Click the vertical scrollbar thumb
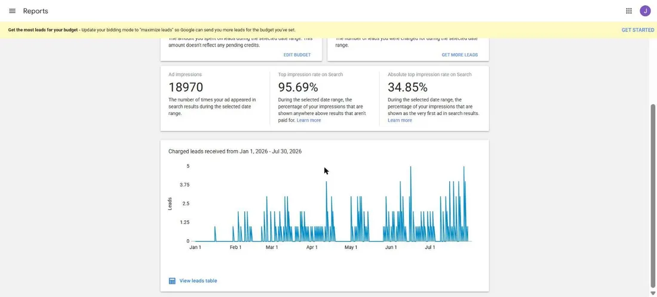 point(653,196)
